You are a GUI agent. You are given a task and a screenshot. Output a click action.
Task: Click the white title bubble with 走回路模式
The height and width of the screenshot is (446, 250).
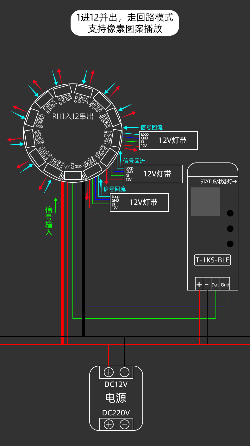(125, 23)
